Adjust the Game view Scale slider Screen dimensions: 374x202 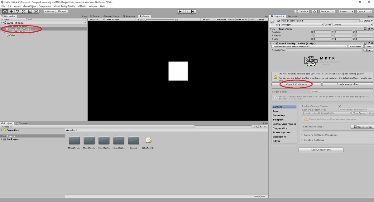(x=159, y=20)
